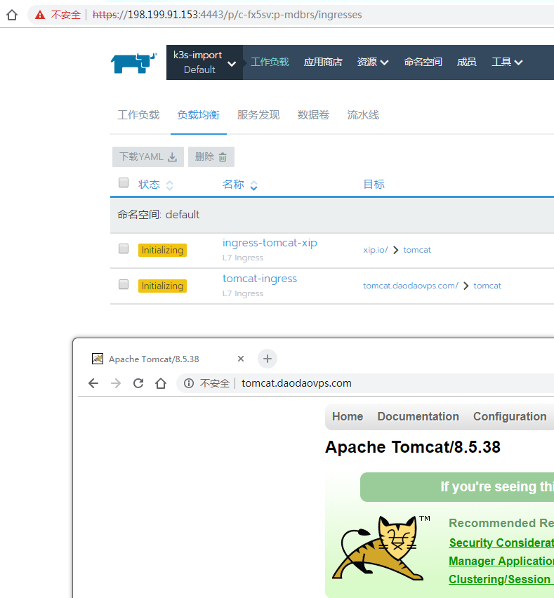Click the Initializing badge of ingress-tomcat-xip
Screen dimensions: 554x598
coord(162,250)
